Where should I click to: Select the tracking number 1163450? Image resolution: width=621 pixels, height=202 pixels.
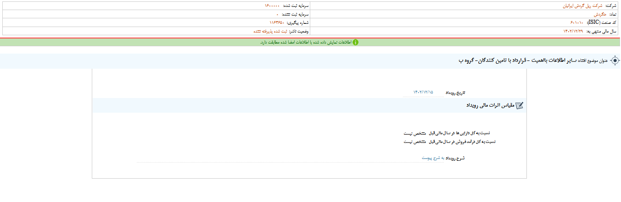pos(277,22)
